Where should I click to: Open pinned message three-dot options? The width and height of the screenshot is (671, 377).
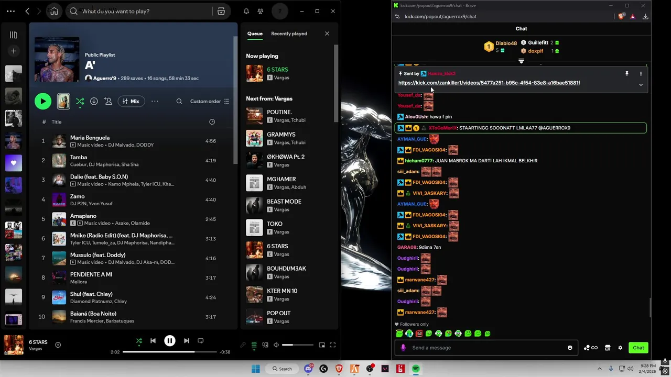[641, 74]
